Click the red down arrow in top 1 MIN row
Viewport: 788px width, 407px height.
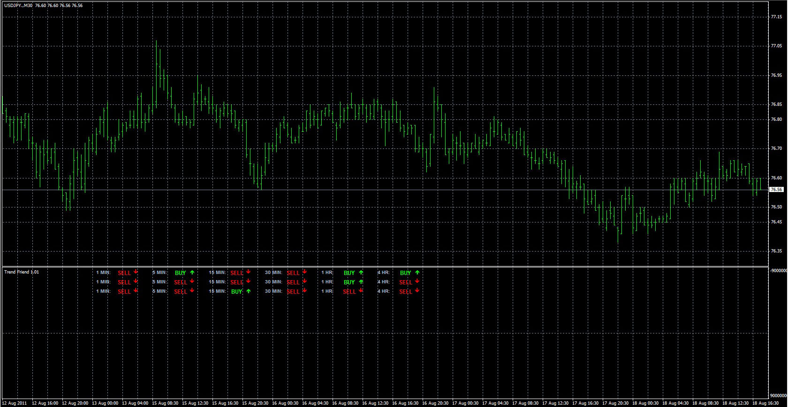136,272
